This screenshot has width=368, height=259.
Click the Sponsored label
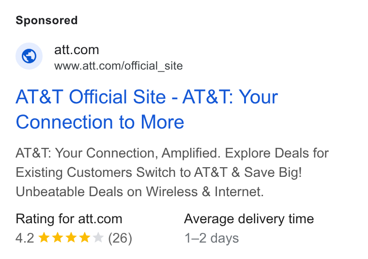click(46, 20)
